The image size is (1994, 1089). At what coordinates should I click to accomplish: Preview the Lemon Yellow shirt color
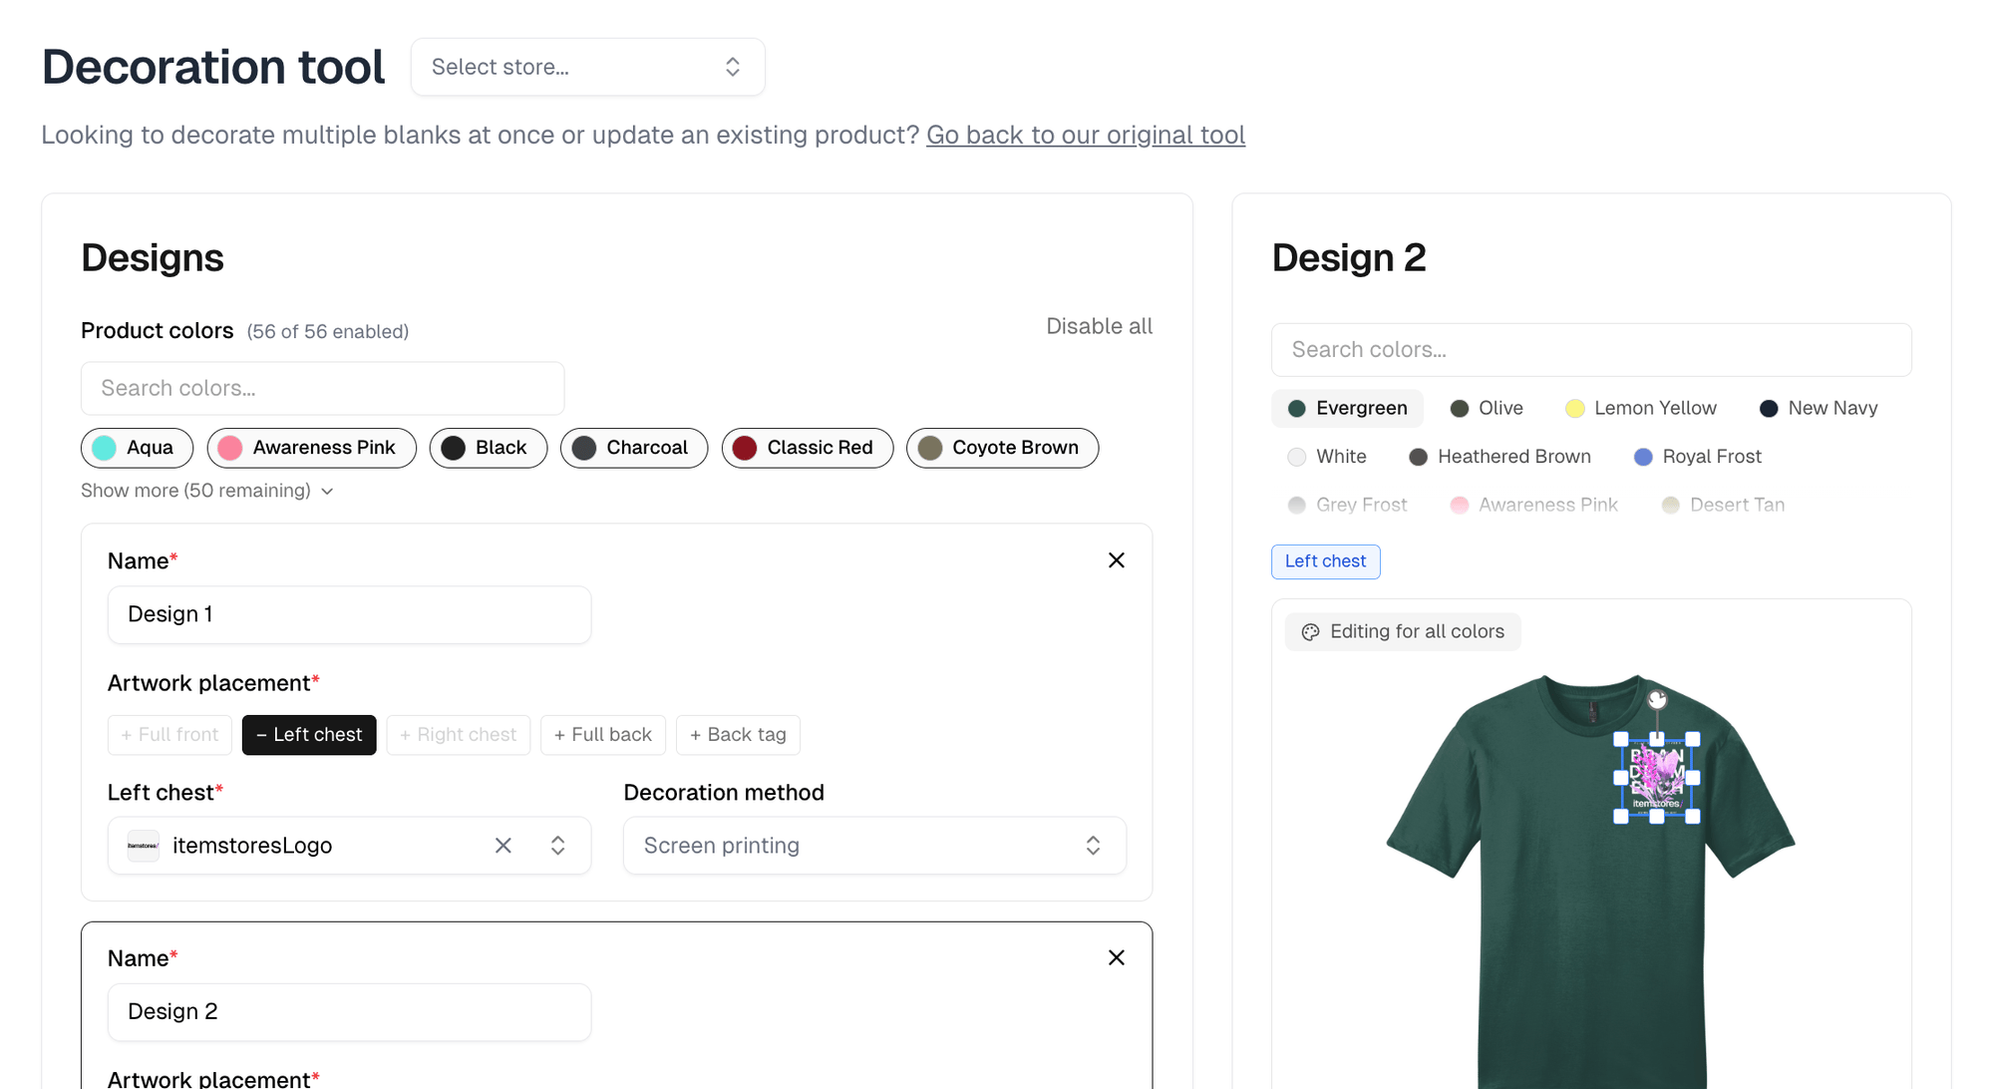pyautogui.click(x=1641, y=408)
